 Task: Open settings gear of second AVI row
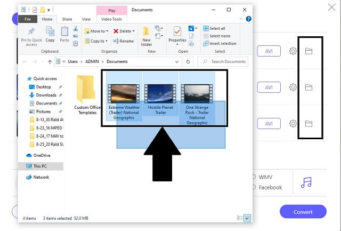pyautogui.click(x=293, y=87)
